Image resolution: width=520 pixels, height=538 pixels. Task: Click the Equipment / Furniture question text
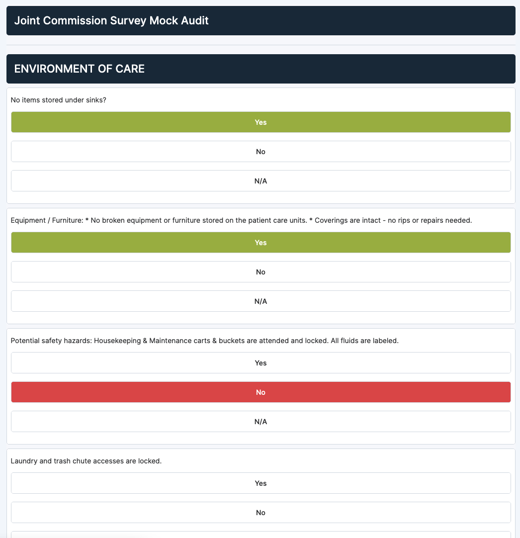point(241,220)
